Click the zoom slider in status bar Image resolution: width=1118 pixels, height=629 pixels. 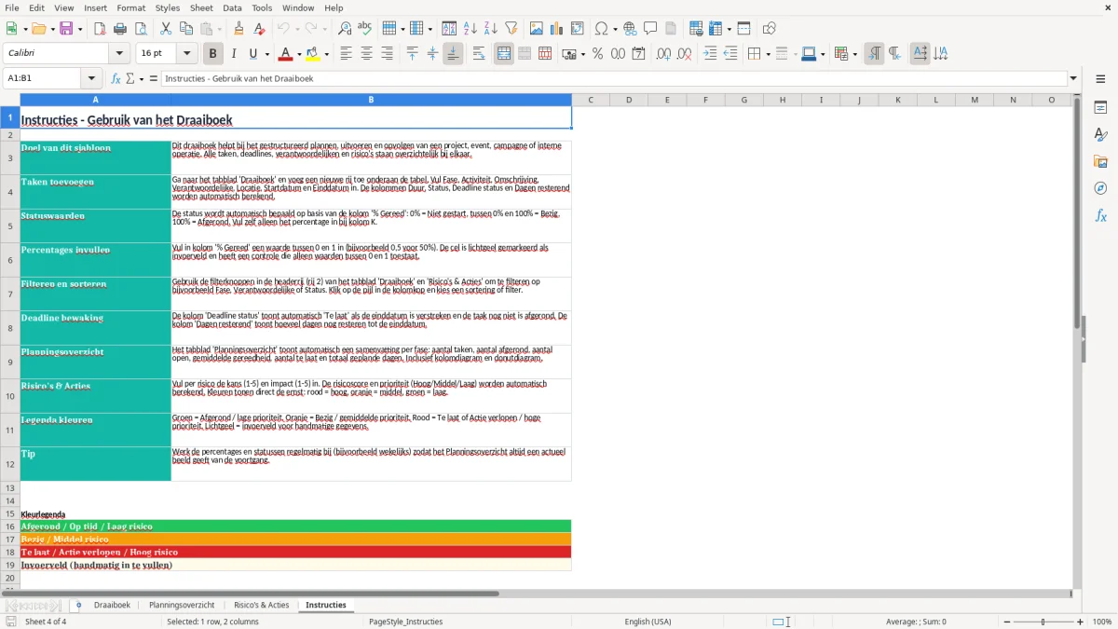(x=1043, y=622)
